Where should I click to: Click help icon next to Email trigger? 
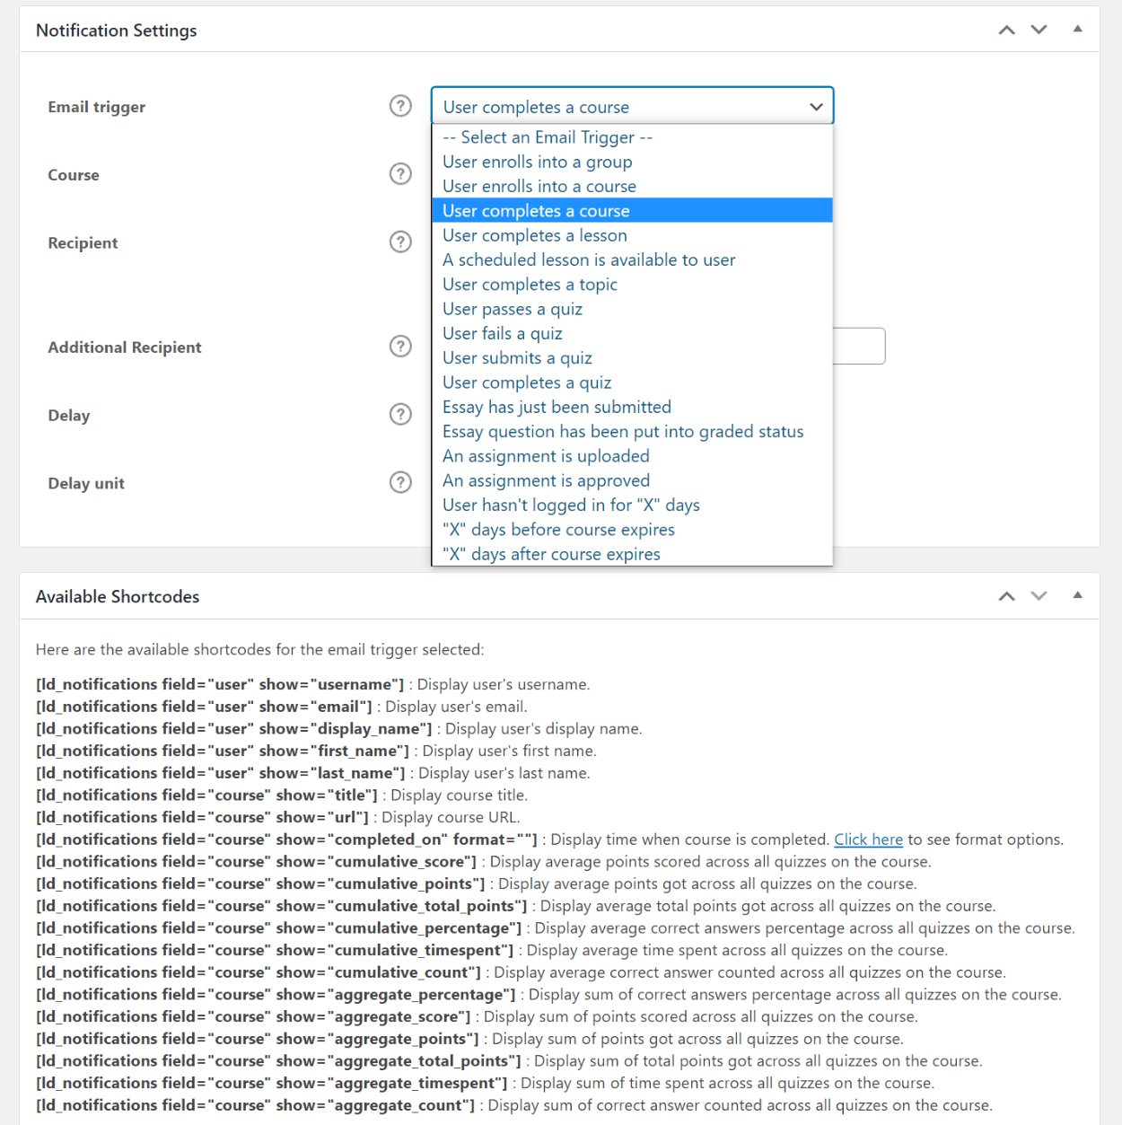400,106
